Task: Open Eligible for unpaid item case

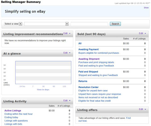Action: 93,90
